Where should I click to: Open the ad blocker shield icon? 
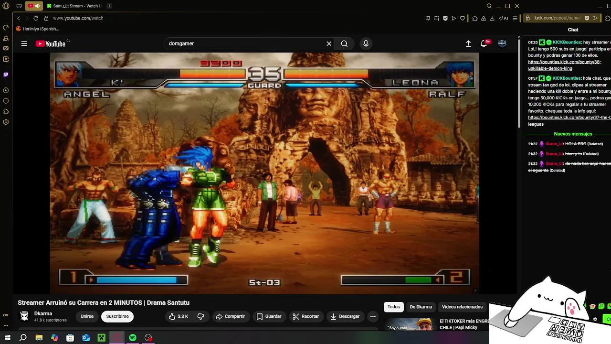(x=445, y=18)
